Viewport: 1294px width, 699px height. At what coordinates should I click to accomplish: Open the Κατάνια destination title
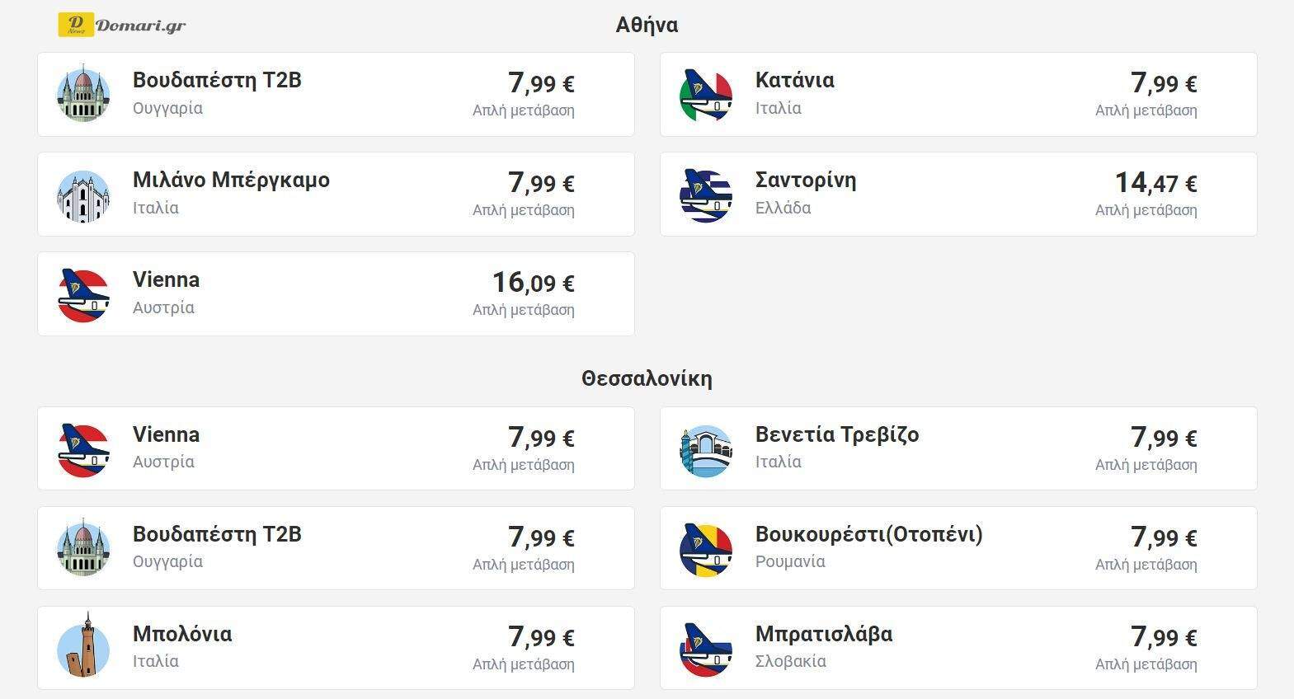click(x=794, y=80)
